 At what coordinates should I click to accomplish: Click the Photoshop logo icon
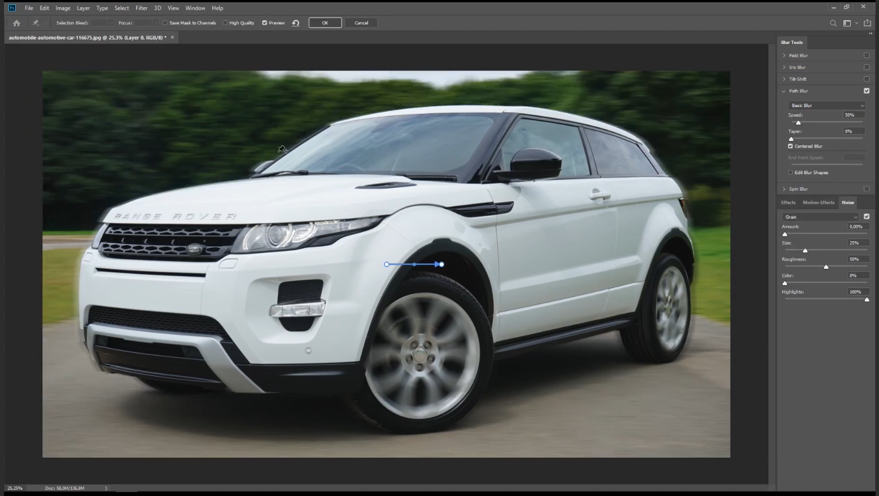12,8
